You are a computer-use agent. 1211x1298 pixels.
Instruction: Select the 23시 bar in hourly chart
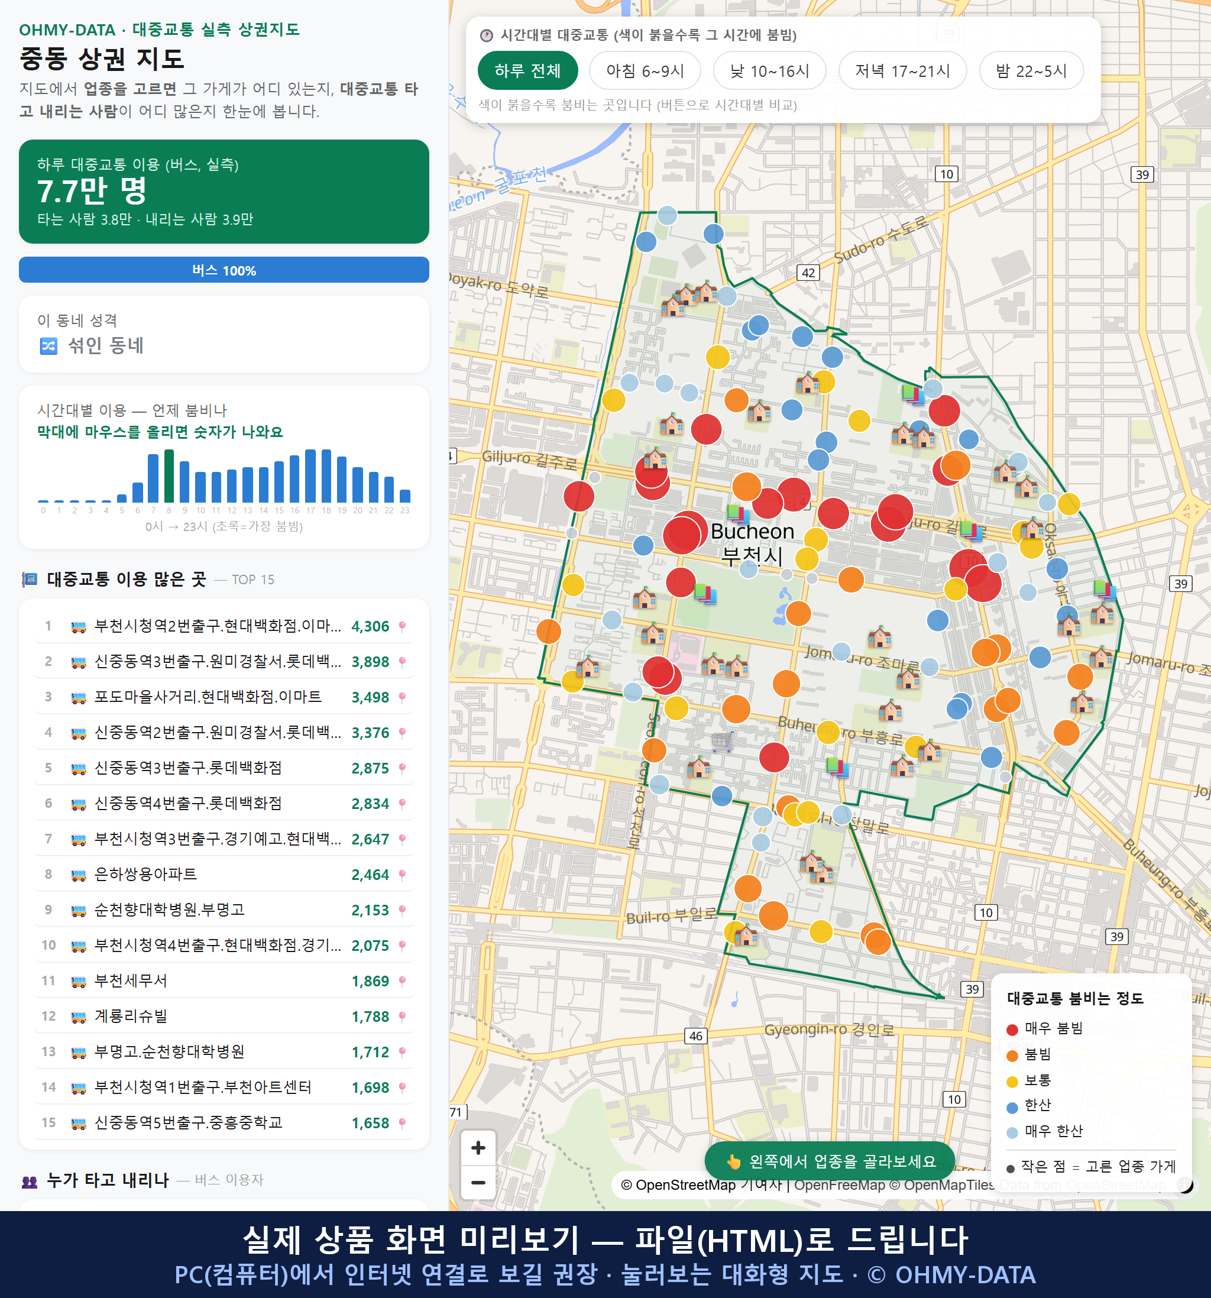coord(405,496)
